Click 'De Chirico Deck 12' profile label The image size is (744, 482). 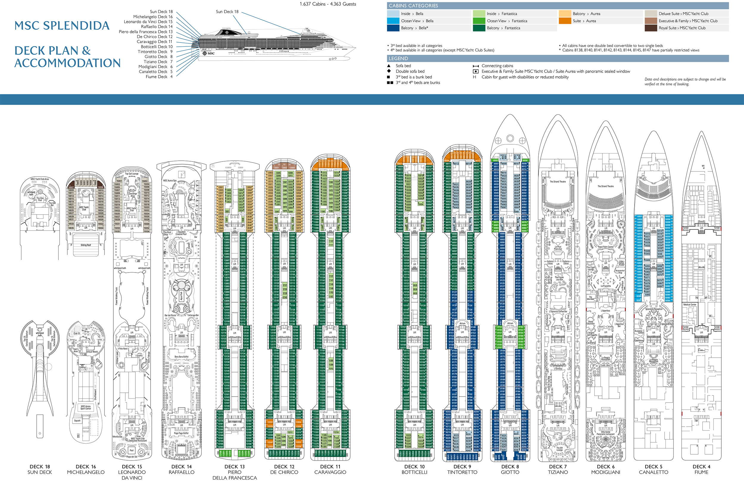point(154,37)
